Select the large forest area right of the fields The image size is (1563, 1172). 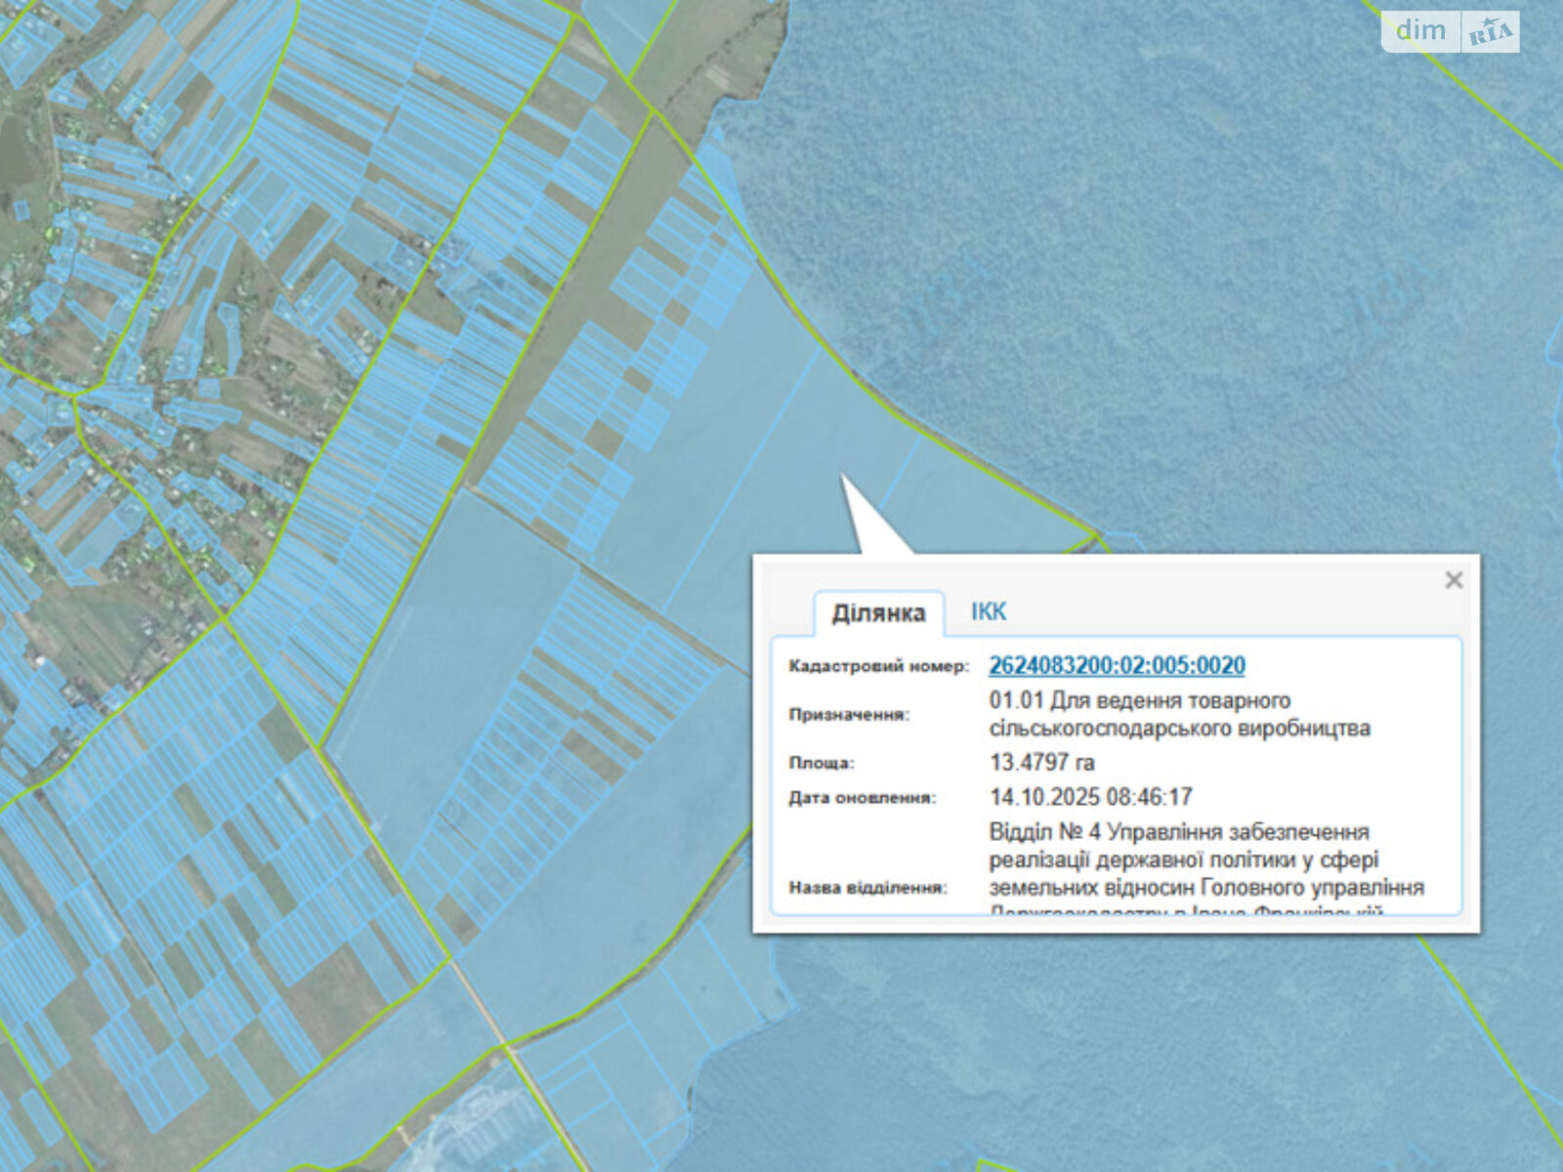tap(1172, 244)
